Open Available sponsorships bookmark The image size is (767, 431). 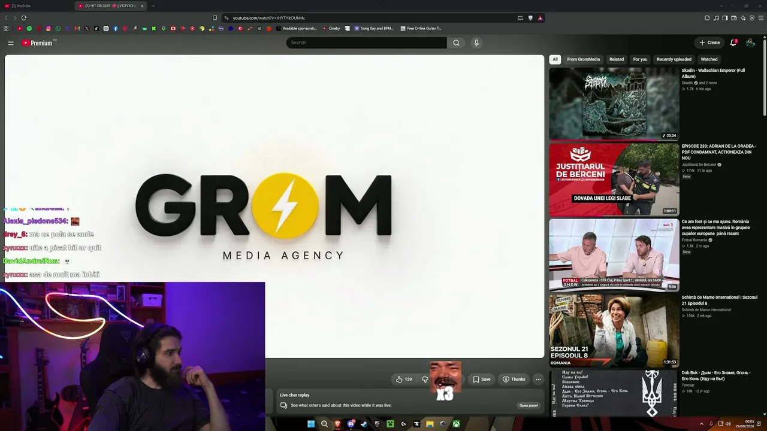296,28
